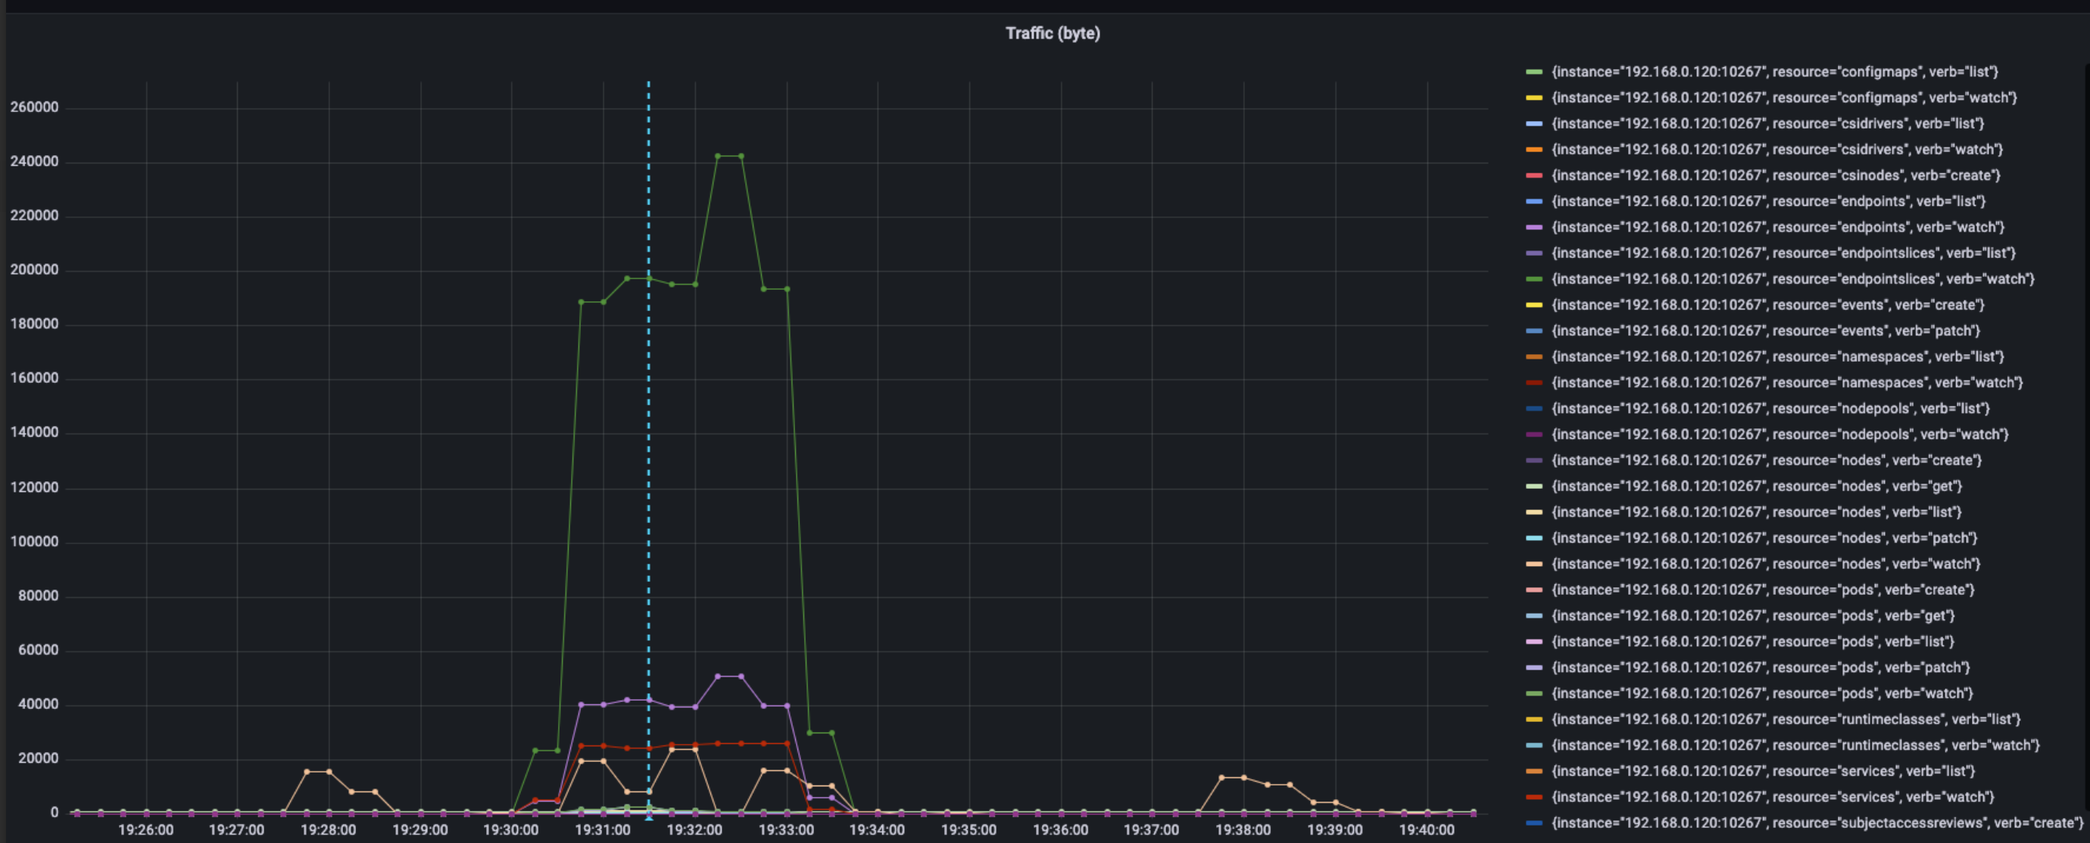Screen dimensions: 2090x843
Task: Change color of subjectaccessreviews create blue swatch
Action: (1533, 823)
